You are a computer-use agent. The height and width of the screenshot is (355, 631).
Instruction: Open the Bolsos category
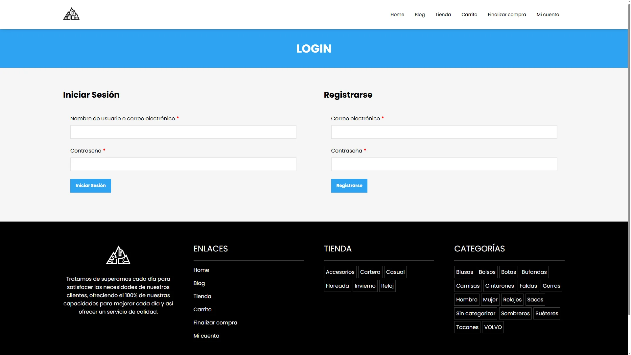coord(487,272)
